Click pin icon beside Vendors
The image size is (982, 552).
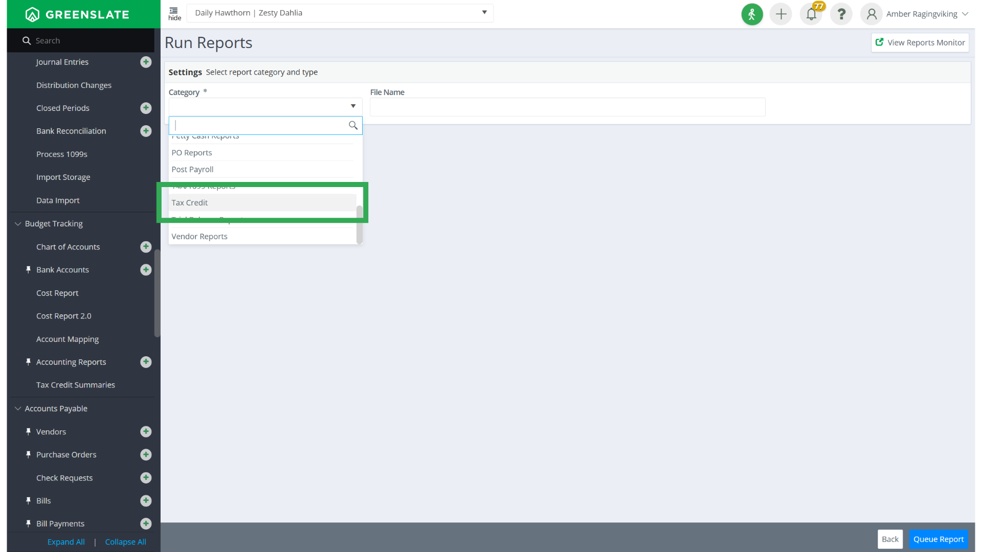tap(28, 432)
